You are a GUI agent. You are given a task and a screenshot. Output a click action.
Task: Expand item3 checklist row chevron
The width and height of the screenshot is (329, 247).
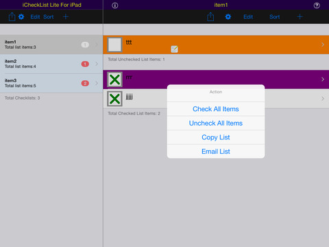97,83
